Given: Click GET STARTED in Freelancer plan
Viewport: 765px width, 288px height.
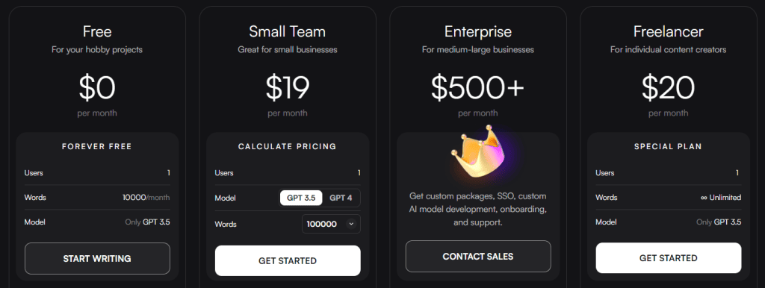Looking at the screenshot, I should click(669, 258).
